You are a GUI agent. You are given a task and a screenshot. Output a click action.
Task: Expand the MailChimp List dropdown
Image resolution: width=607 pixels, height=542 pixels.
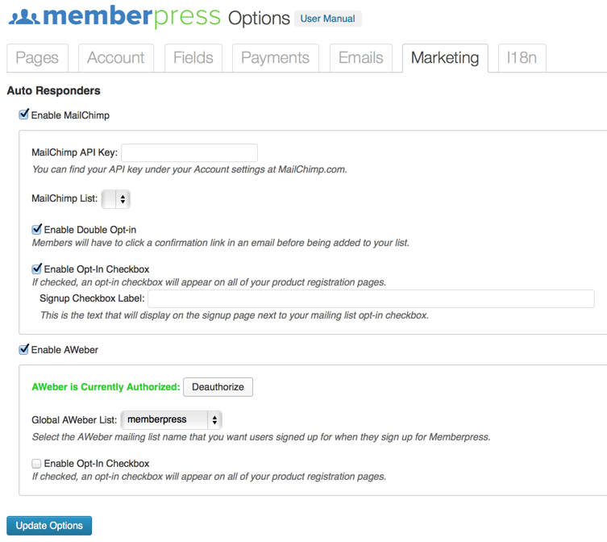pyautogui.click(x=115, y=198)
